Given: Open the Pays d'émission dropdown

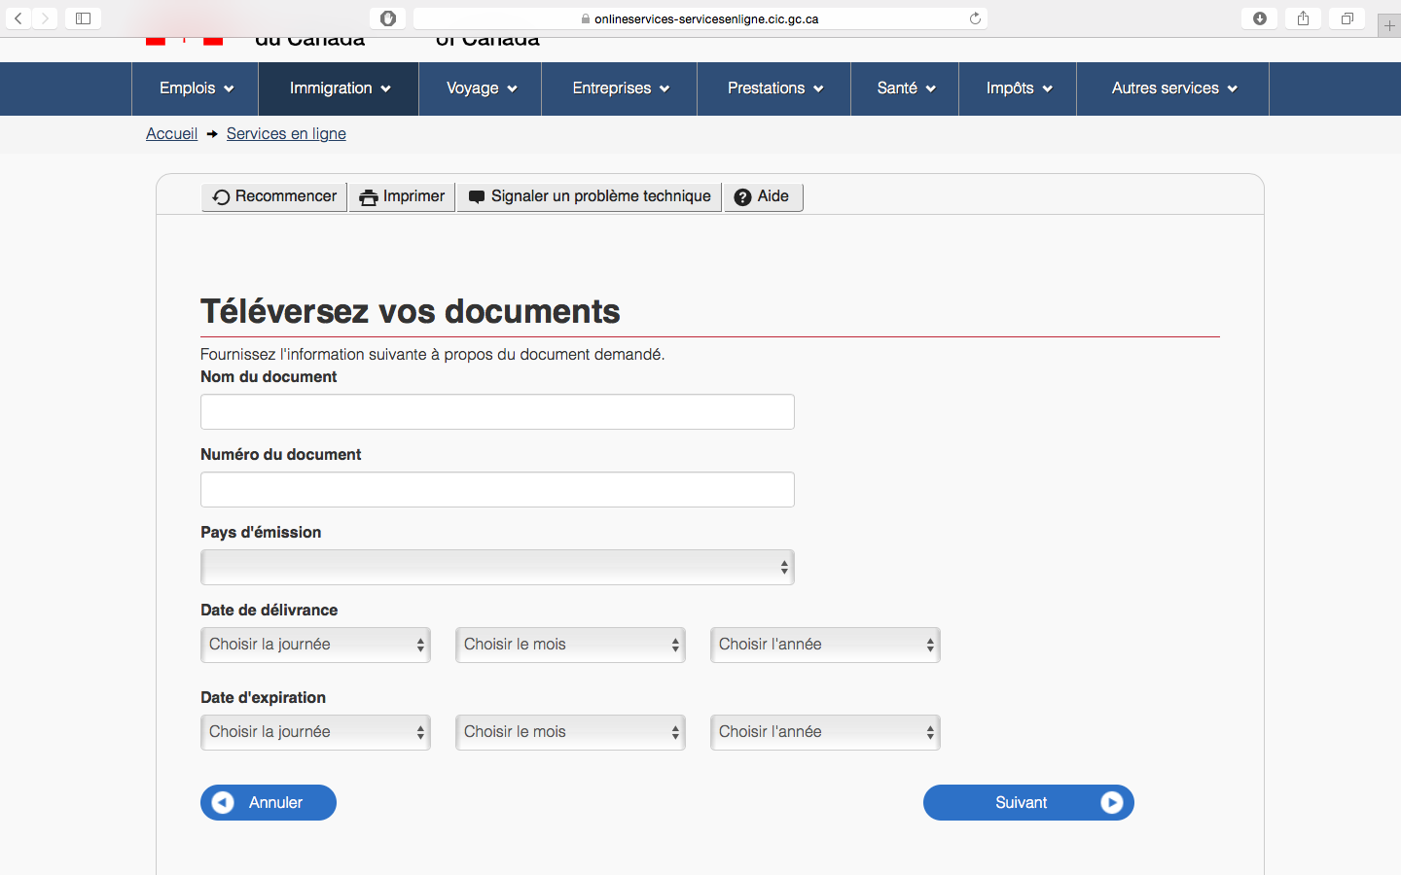Looking at the screenshot, I should tap(497, 568).
